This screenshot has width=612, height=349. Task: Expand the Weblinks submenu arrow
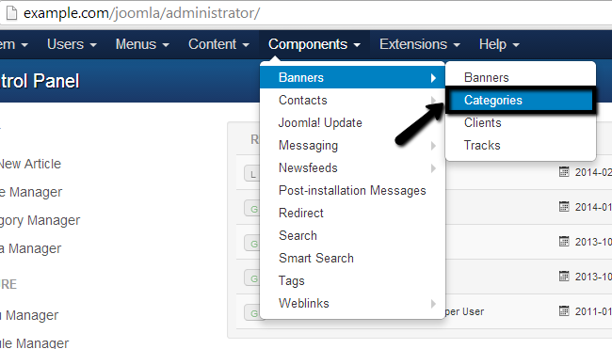(433, 304)
